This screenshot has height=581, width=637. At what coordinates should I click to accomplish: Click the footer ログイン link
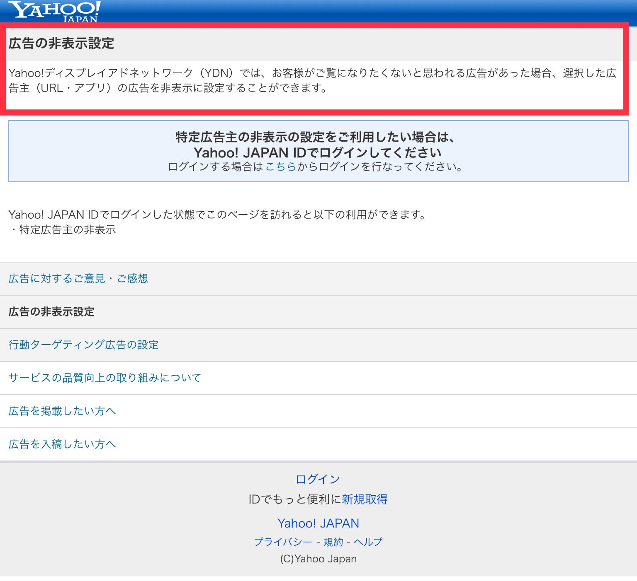(318, 479)
